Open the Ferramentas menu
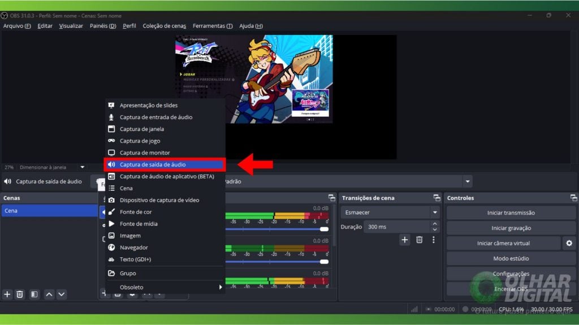 pos(212,26)
